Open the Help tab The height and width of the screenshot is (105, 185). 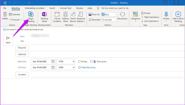[90, 8]
